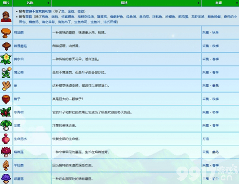The width and height of the screenshot is (239, 184).
Task: Open the 烤鱼 dish link
Action: [x=45, y=17]
